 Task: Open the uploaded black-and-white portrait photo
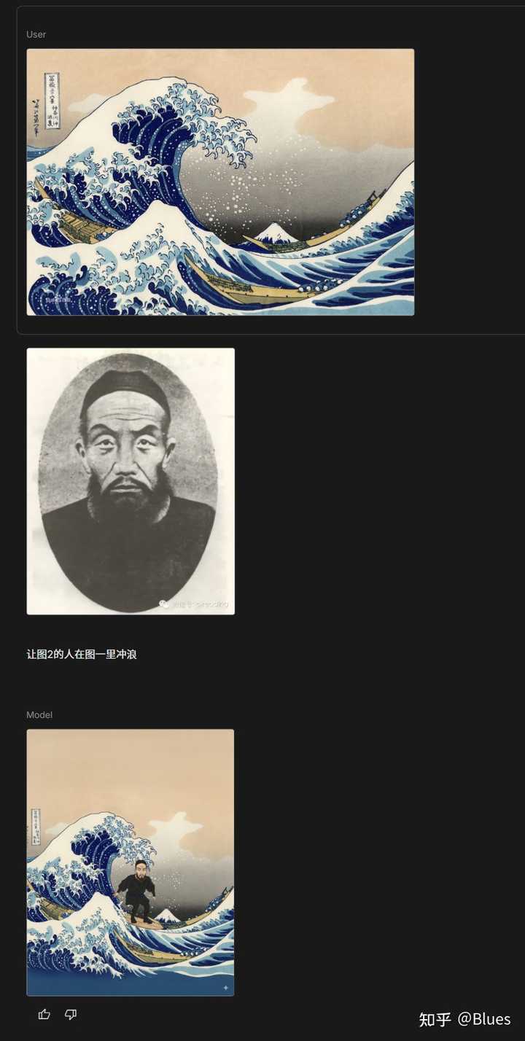(131, 481)
